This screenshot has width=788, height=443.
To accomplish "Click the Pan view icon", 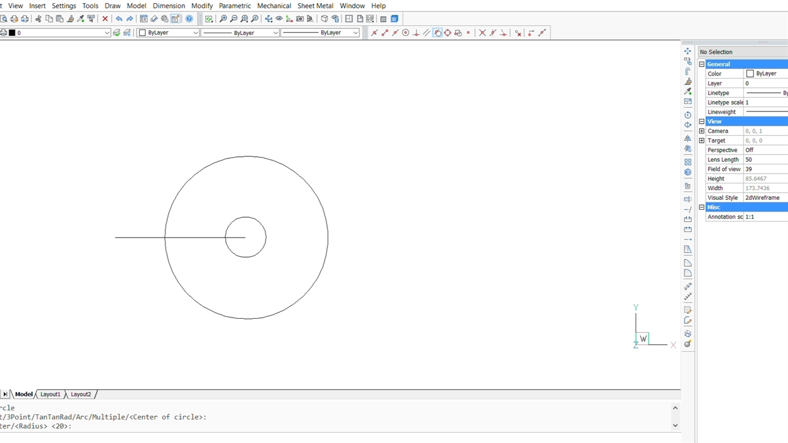I will tap(268, 19).
